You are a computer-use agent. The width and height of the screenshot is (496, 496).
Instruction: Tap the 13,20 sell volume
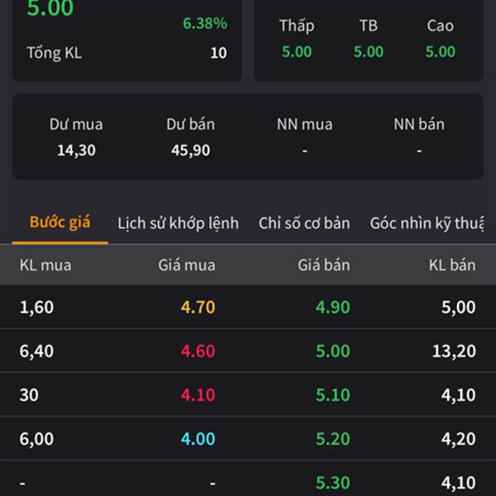[453, 351]
